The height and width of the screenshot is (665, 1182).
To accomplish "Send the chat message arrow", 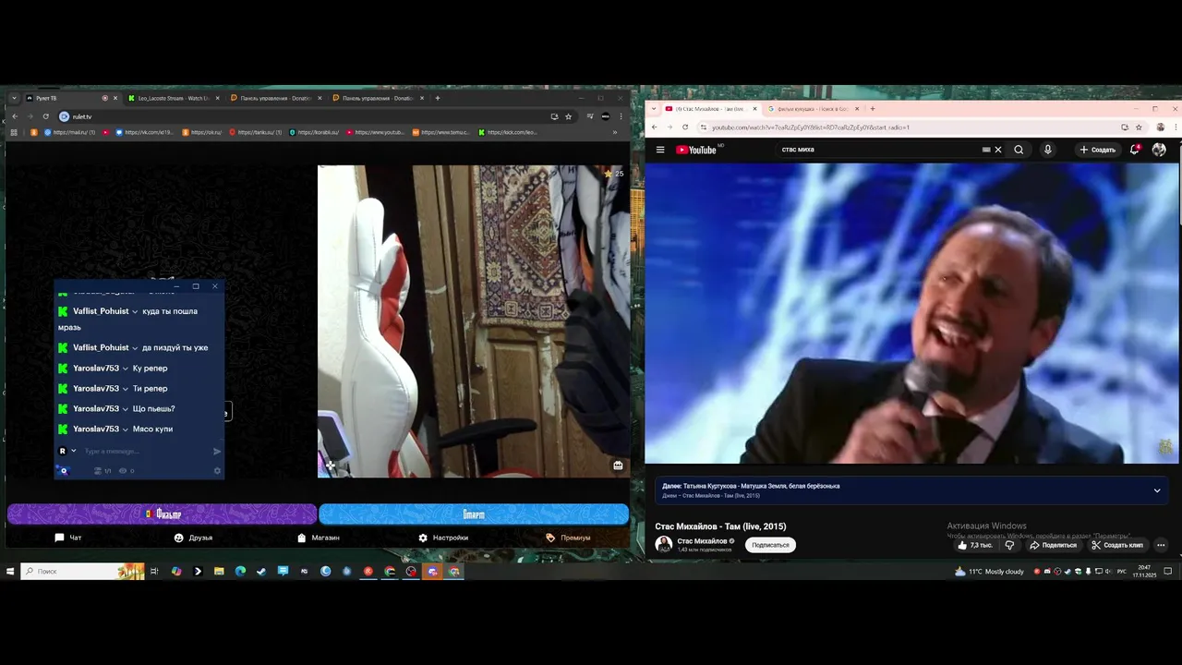I will (x=217, y=451).
